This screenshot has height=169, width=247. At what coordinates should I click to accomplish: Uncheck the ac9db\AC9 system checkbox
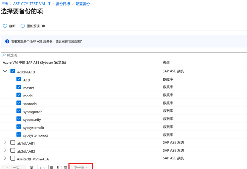pyautogui.click(x=13, y=71)
